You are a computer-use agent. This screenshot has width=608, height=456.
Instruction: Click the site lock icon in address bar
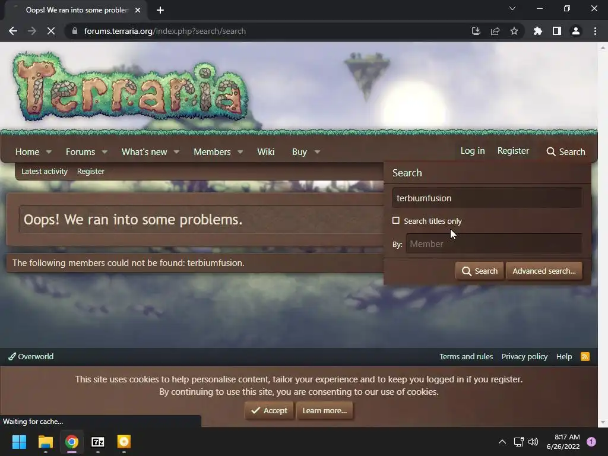(x=74, y=31)
